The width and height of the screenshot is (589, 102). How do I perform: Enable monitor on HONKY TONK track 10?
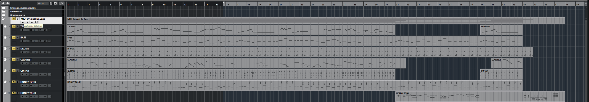click(x=27, y=97)
